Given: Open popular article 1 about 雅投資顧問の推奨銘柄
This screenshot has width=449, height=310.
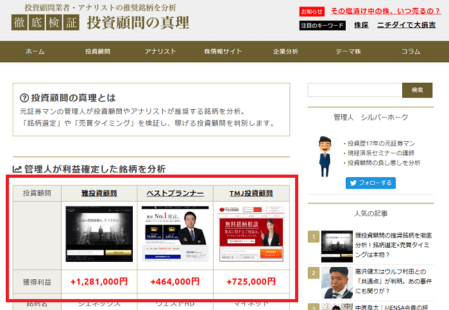Looking at the screenshot, I should (x=393, y=245).
